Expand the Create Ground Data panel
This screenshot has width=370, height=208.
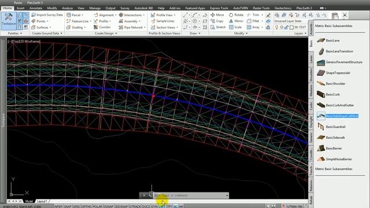pyautogui.click(x=47, y=34)
